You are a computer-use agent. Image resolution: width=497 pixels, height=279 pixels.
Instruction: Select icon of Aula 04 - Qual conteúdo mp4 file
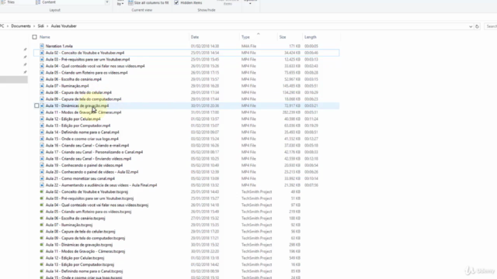pyautogui.click(x=42, y=66)
